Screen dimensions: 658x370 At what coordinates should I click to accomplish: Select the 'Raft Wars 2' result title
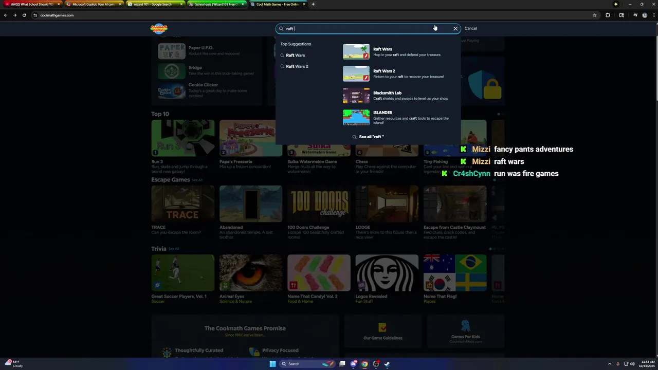click(384, 71)
